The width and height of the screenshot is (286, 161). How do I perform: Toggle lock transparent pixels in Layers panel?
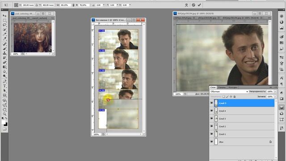[223, 97]
